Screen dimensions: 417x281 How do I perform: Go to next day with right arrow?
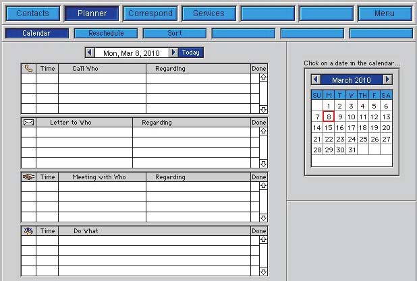click(173, 53)
